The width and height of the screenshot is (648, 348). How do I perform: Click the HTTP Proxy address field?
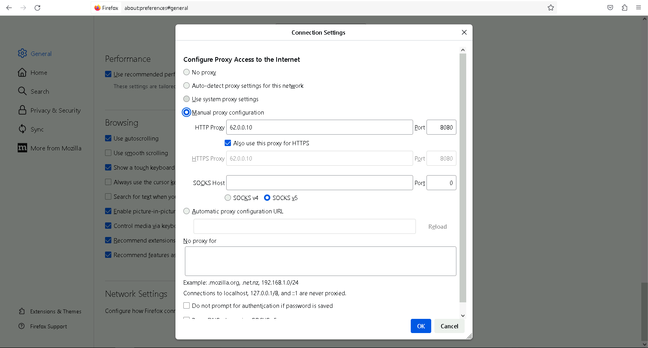pyautogui.click(x=319, y=128)
